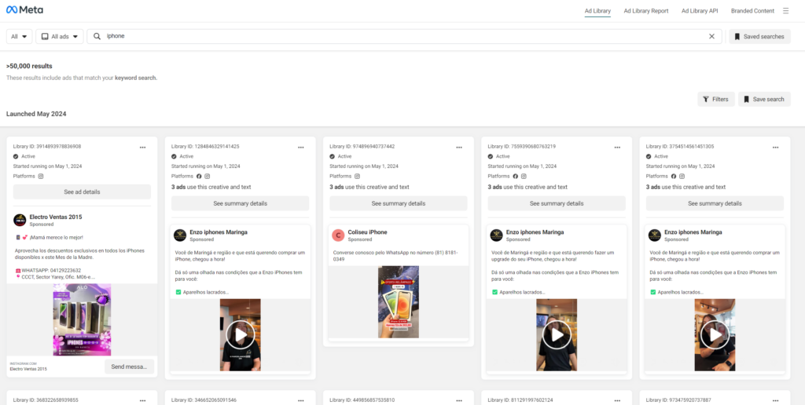The height and width of the screenshot is (405, 805).
Task: Click Instagram platform icon on Coliseu iPhone ad
Action: click(x=358, y=176)
